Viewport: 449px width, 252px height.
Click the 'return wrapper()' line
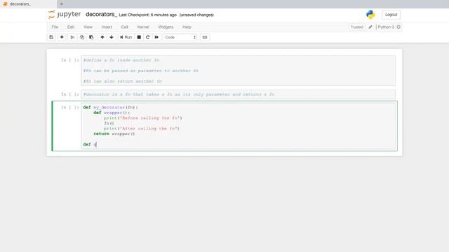(x=114, y=134)
